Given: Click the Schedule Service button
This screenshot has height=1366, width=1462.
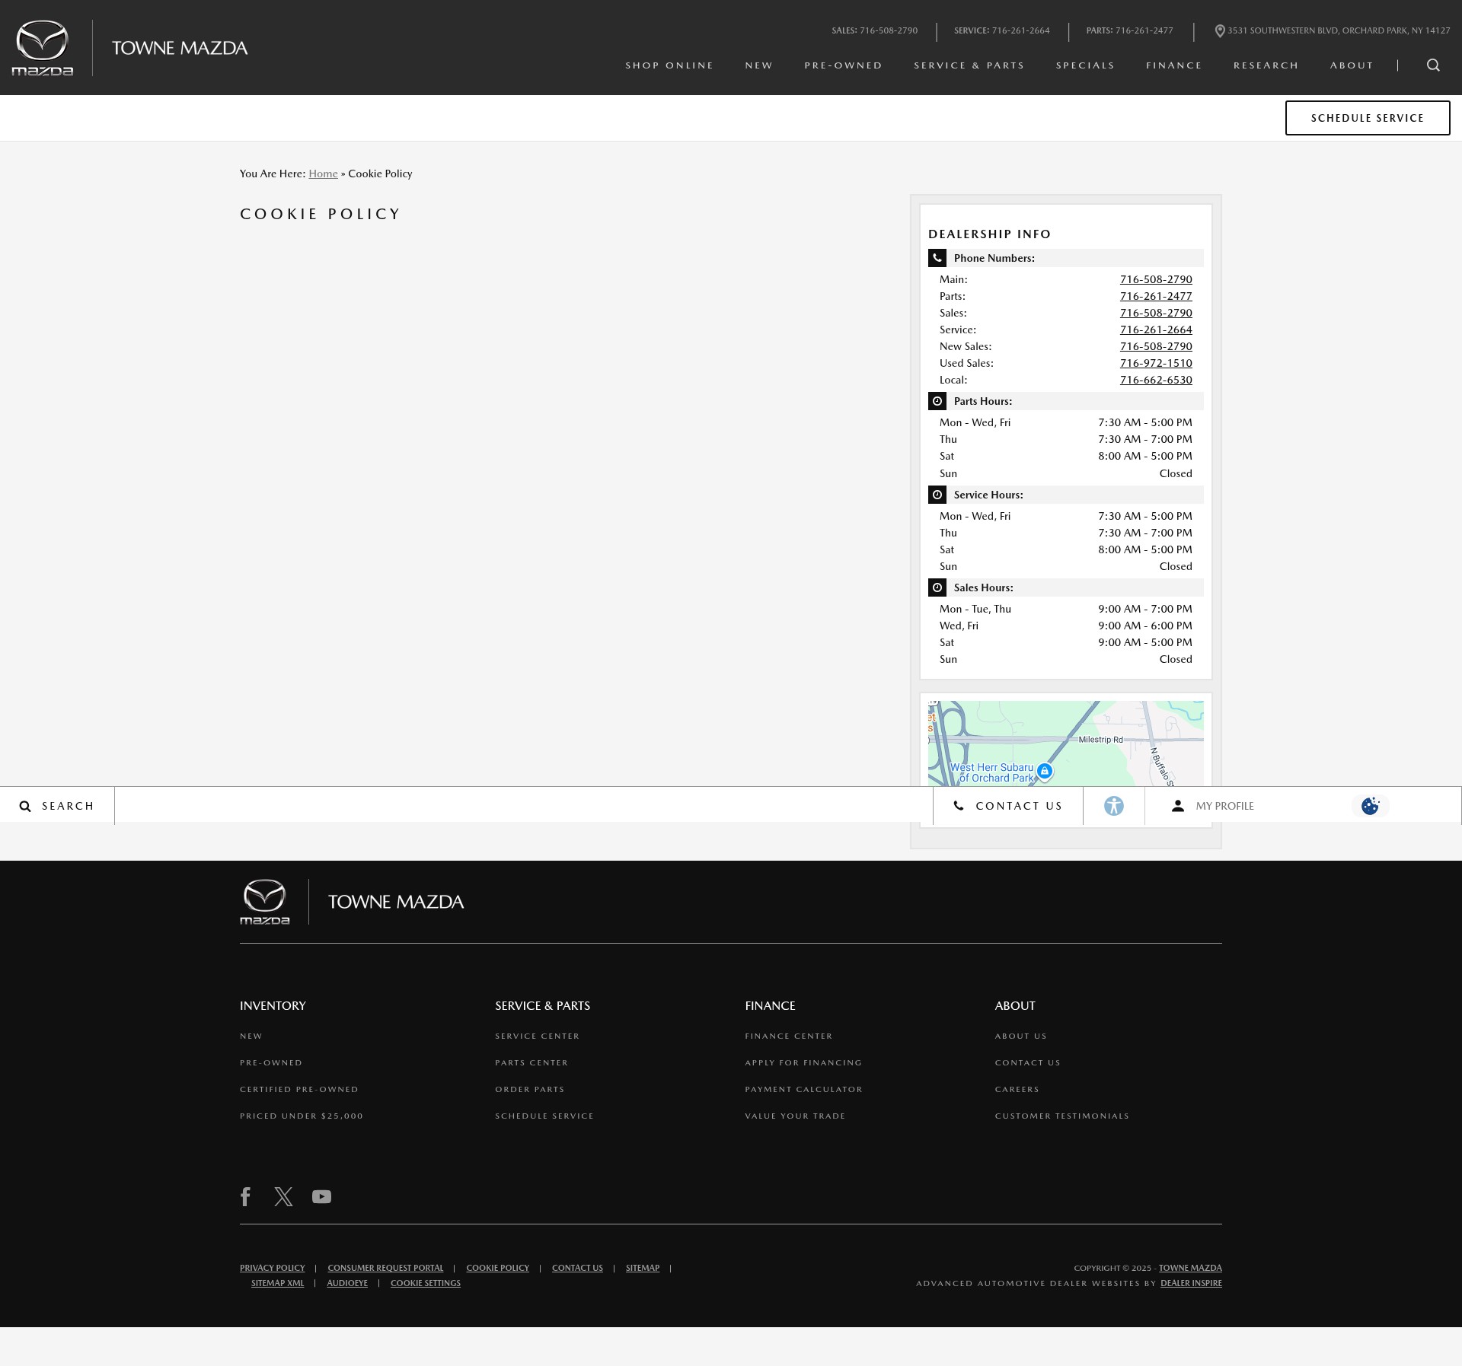Looking at the screenshot, I should pyautogui.click(x=1368, y=118).
